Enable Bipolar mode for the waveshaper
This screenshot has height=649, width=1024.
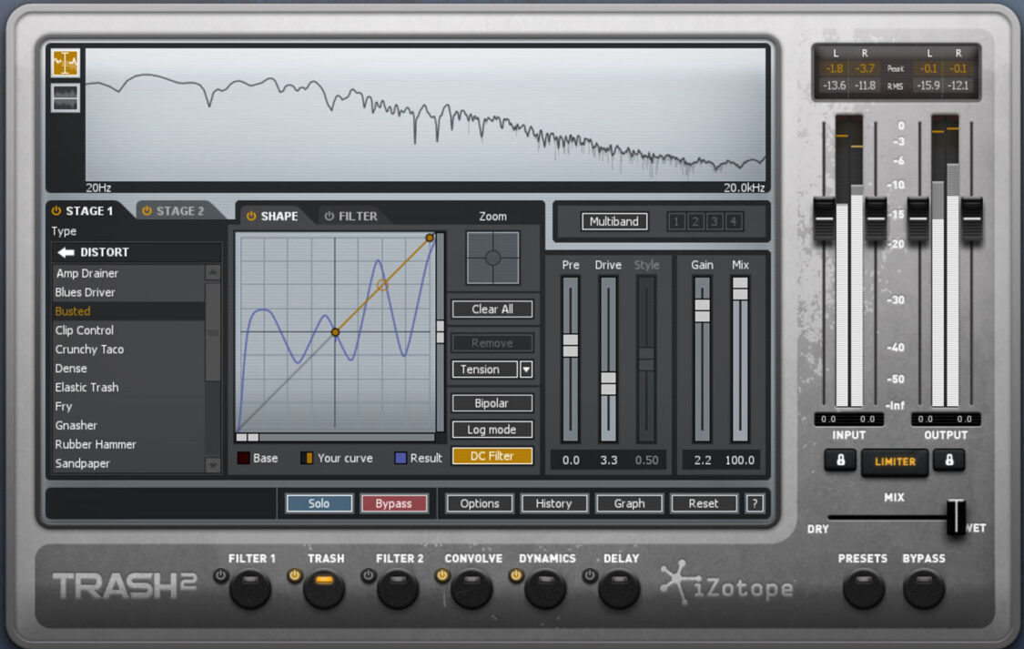point(492,402)
